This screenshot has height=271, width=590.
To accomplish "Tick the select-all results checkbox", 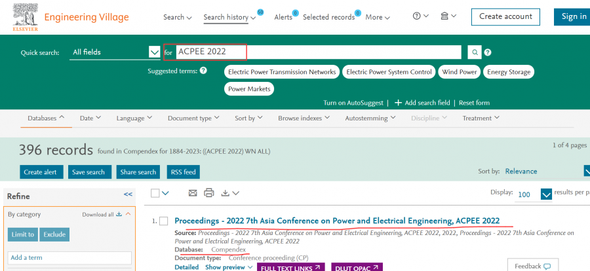I will [x=155, y=193].
